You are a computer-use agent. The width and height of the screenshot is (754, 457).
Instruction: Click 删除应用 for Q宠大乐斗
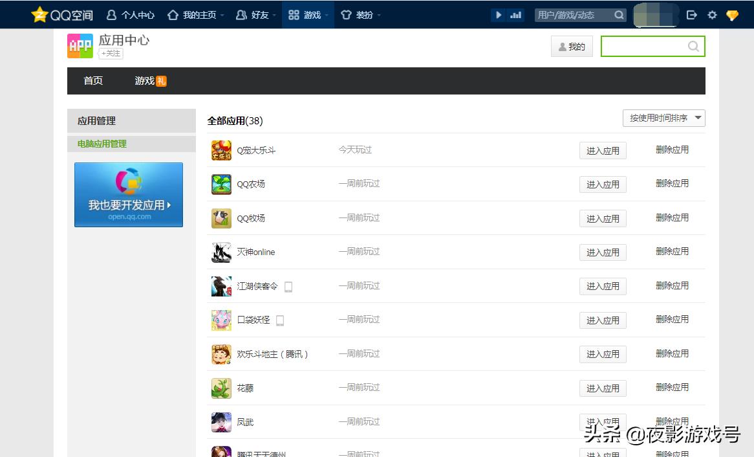tap(672, 150)
